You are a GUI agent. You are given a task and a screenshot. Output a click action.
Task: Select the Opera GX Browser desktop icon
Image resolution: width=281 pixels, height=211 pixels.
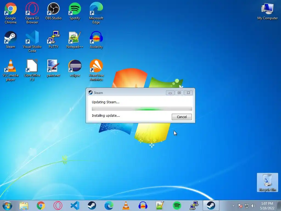(x=32, y=13)
